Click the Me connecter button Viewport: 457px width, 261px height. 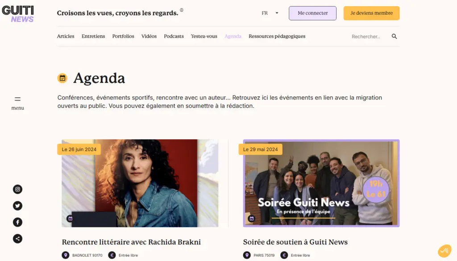coord(312,13)
